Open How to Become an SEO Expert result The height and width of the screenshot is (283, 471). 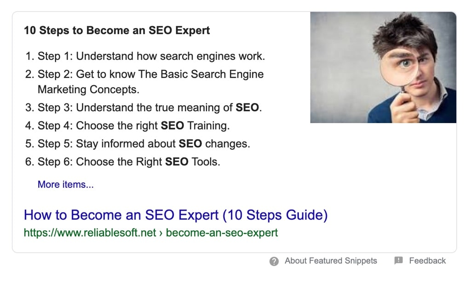point(175,215)
